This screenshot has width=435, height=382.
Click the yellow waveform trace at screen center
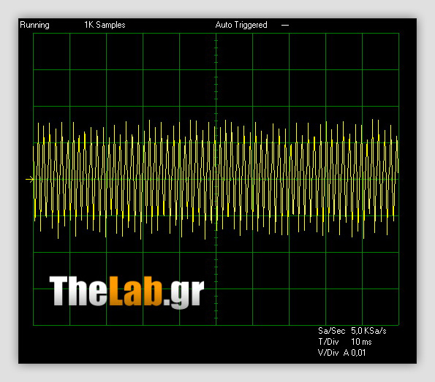coord(216,180)
